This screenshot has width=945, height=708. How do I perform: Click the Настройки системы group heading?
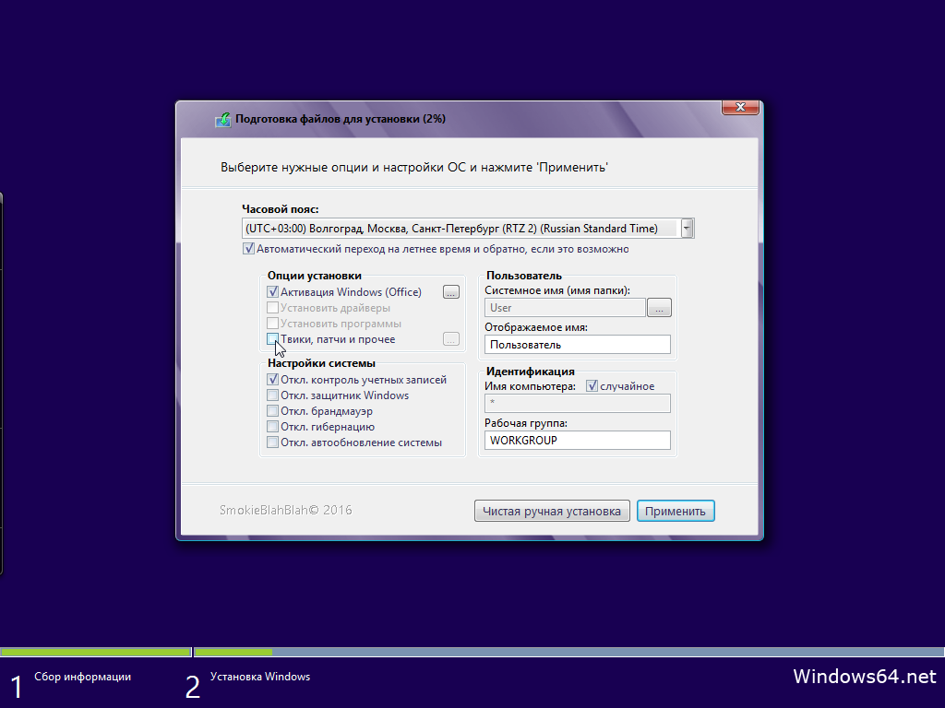[x=322, y=363]
